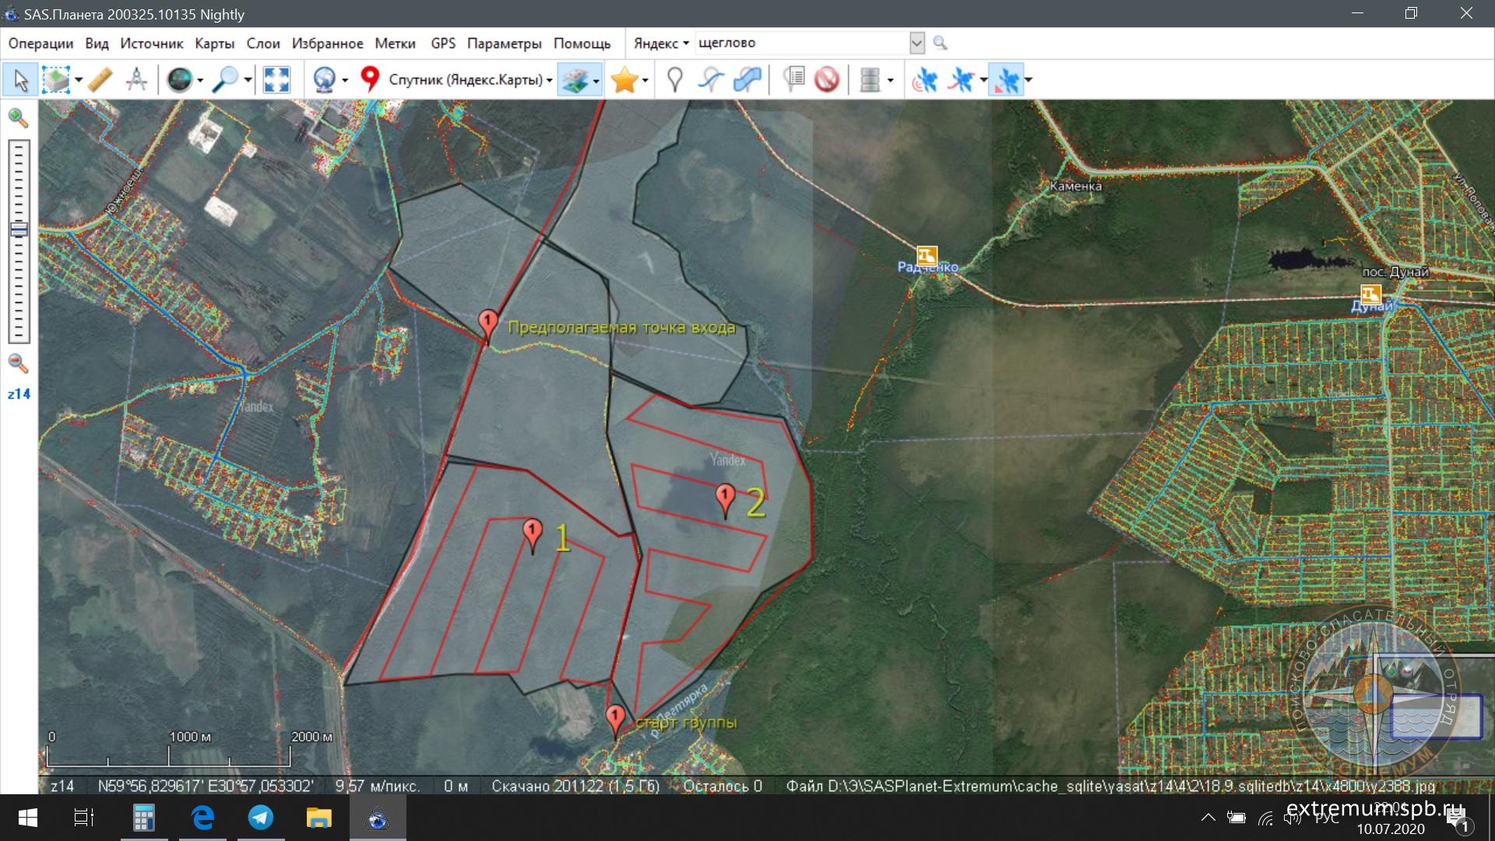Open GPS track button dropdown arrow
The height and width of the screenshot is (841, 1495).
983,79
